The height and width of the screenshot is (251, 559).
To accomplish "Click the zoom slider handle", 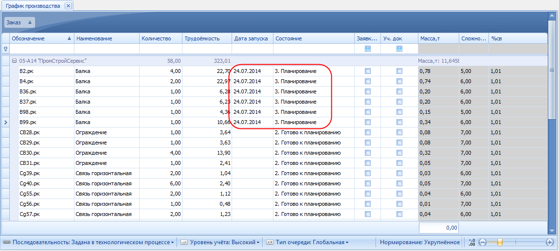I will [x=500, y=242].
